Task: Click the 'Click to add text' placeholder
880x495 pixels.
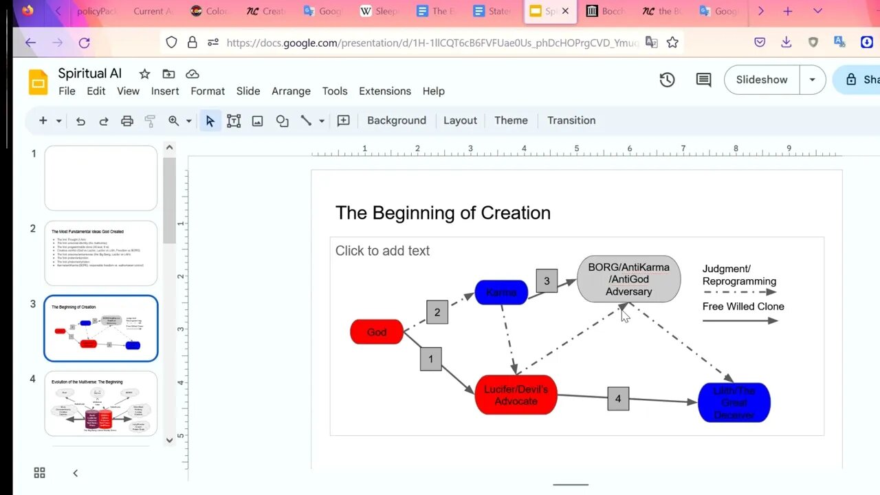Action: (382, 251)
